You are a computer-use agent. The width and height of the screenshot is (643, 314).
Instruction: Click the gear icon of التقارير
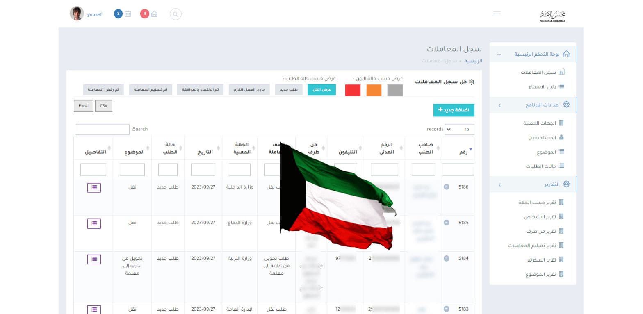click(566, 184)
